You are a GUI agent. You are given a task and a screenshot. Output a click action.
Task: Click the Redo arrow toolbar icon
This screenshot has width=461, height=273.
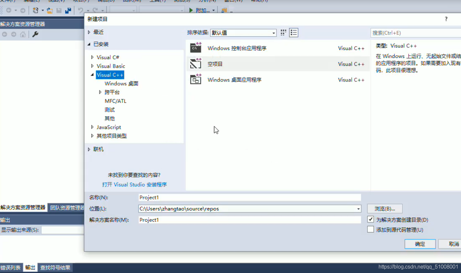[95, 10]
